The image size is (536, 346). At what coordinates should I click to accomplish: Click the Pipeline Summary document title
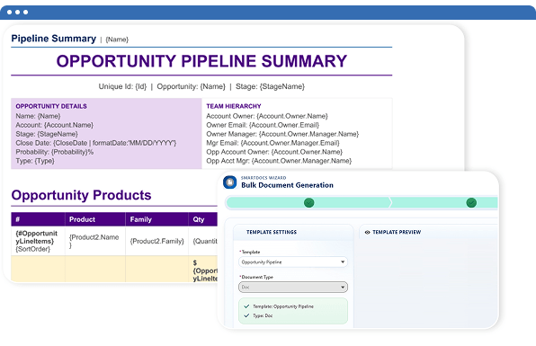54,39
